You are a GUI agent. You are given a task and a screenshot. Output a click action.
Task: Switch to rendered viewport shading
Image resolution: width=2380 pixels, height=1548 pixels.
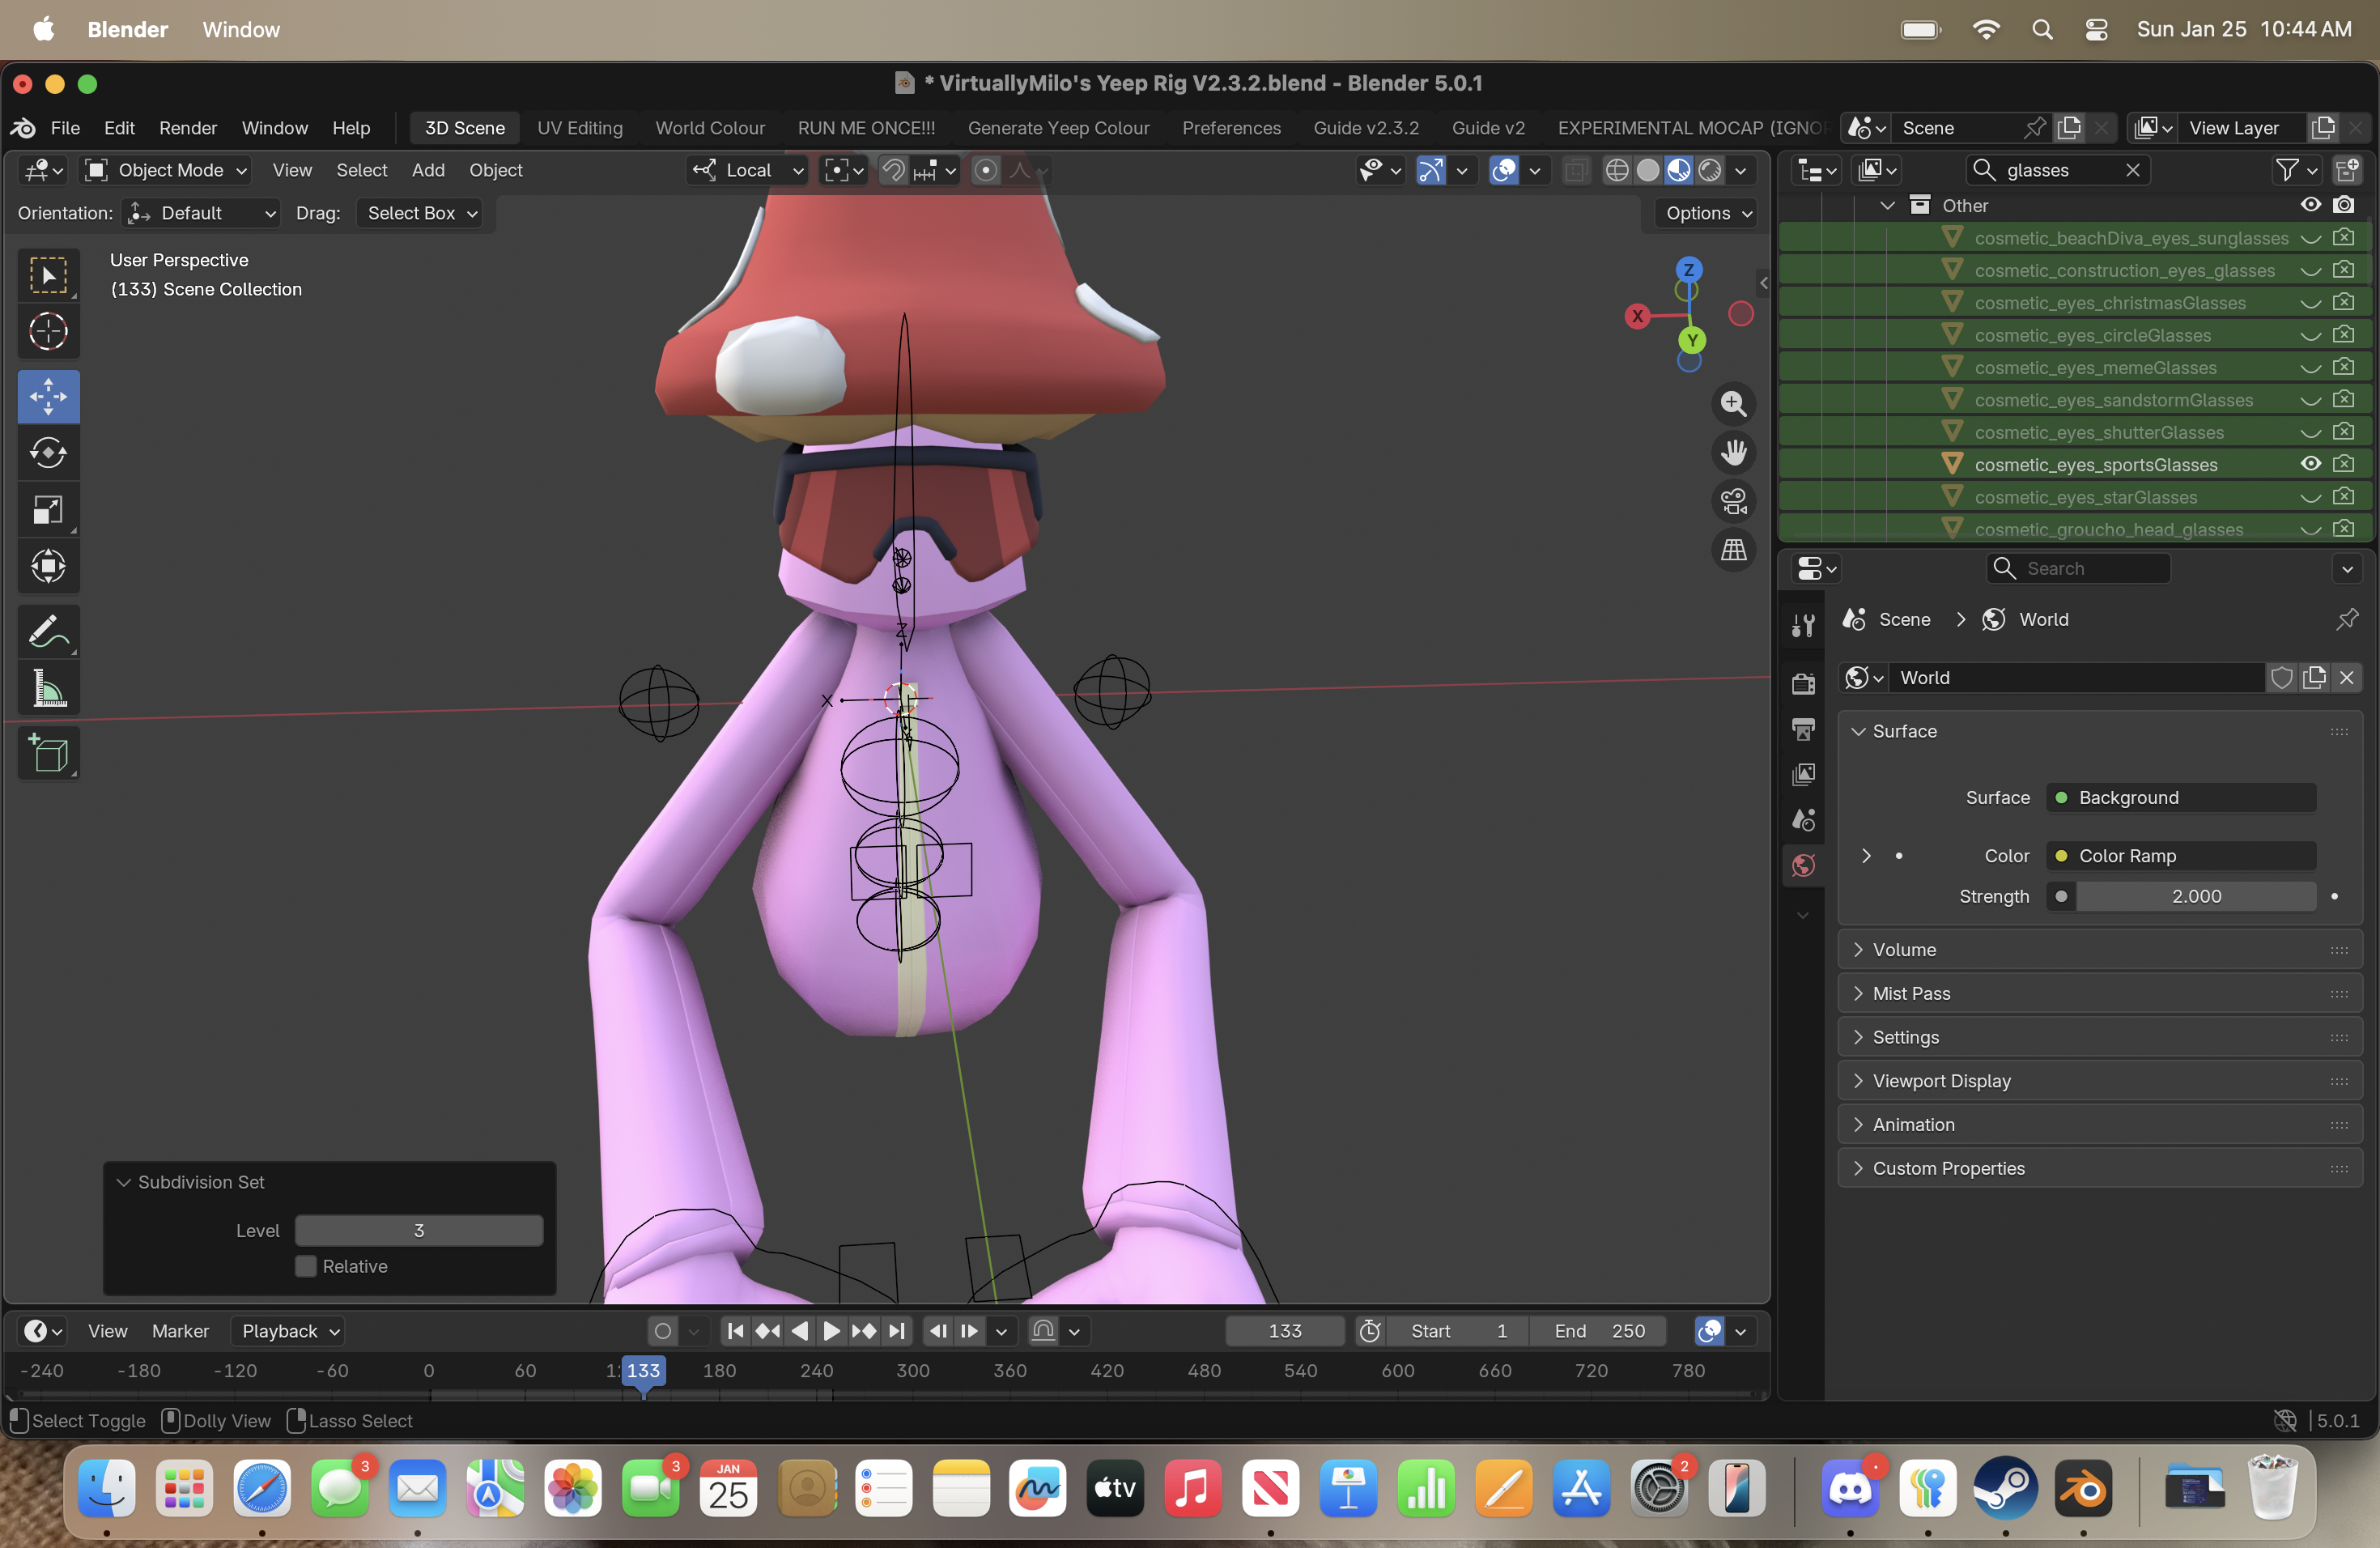pyautogui.click(x=1710, y=170)
